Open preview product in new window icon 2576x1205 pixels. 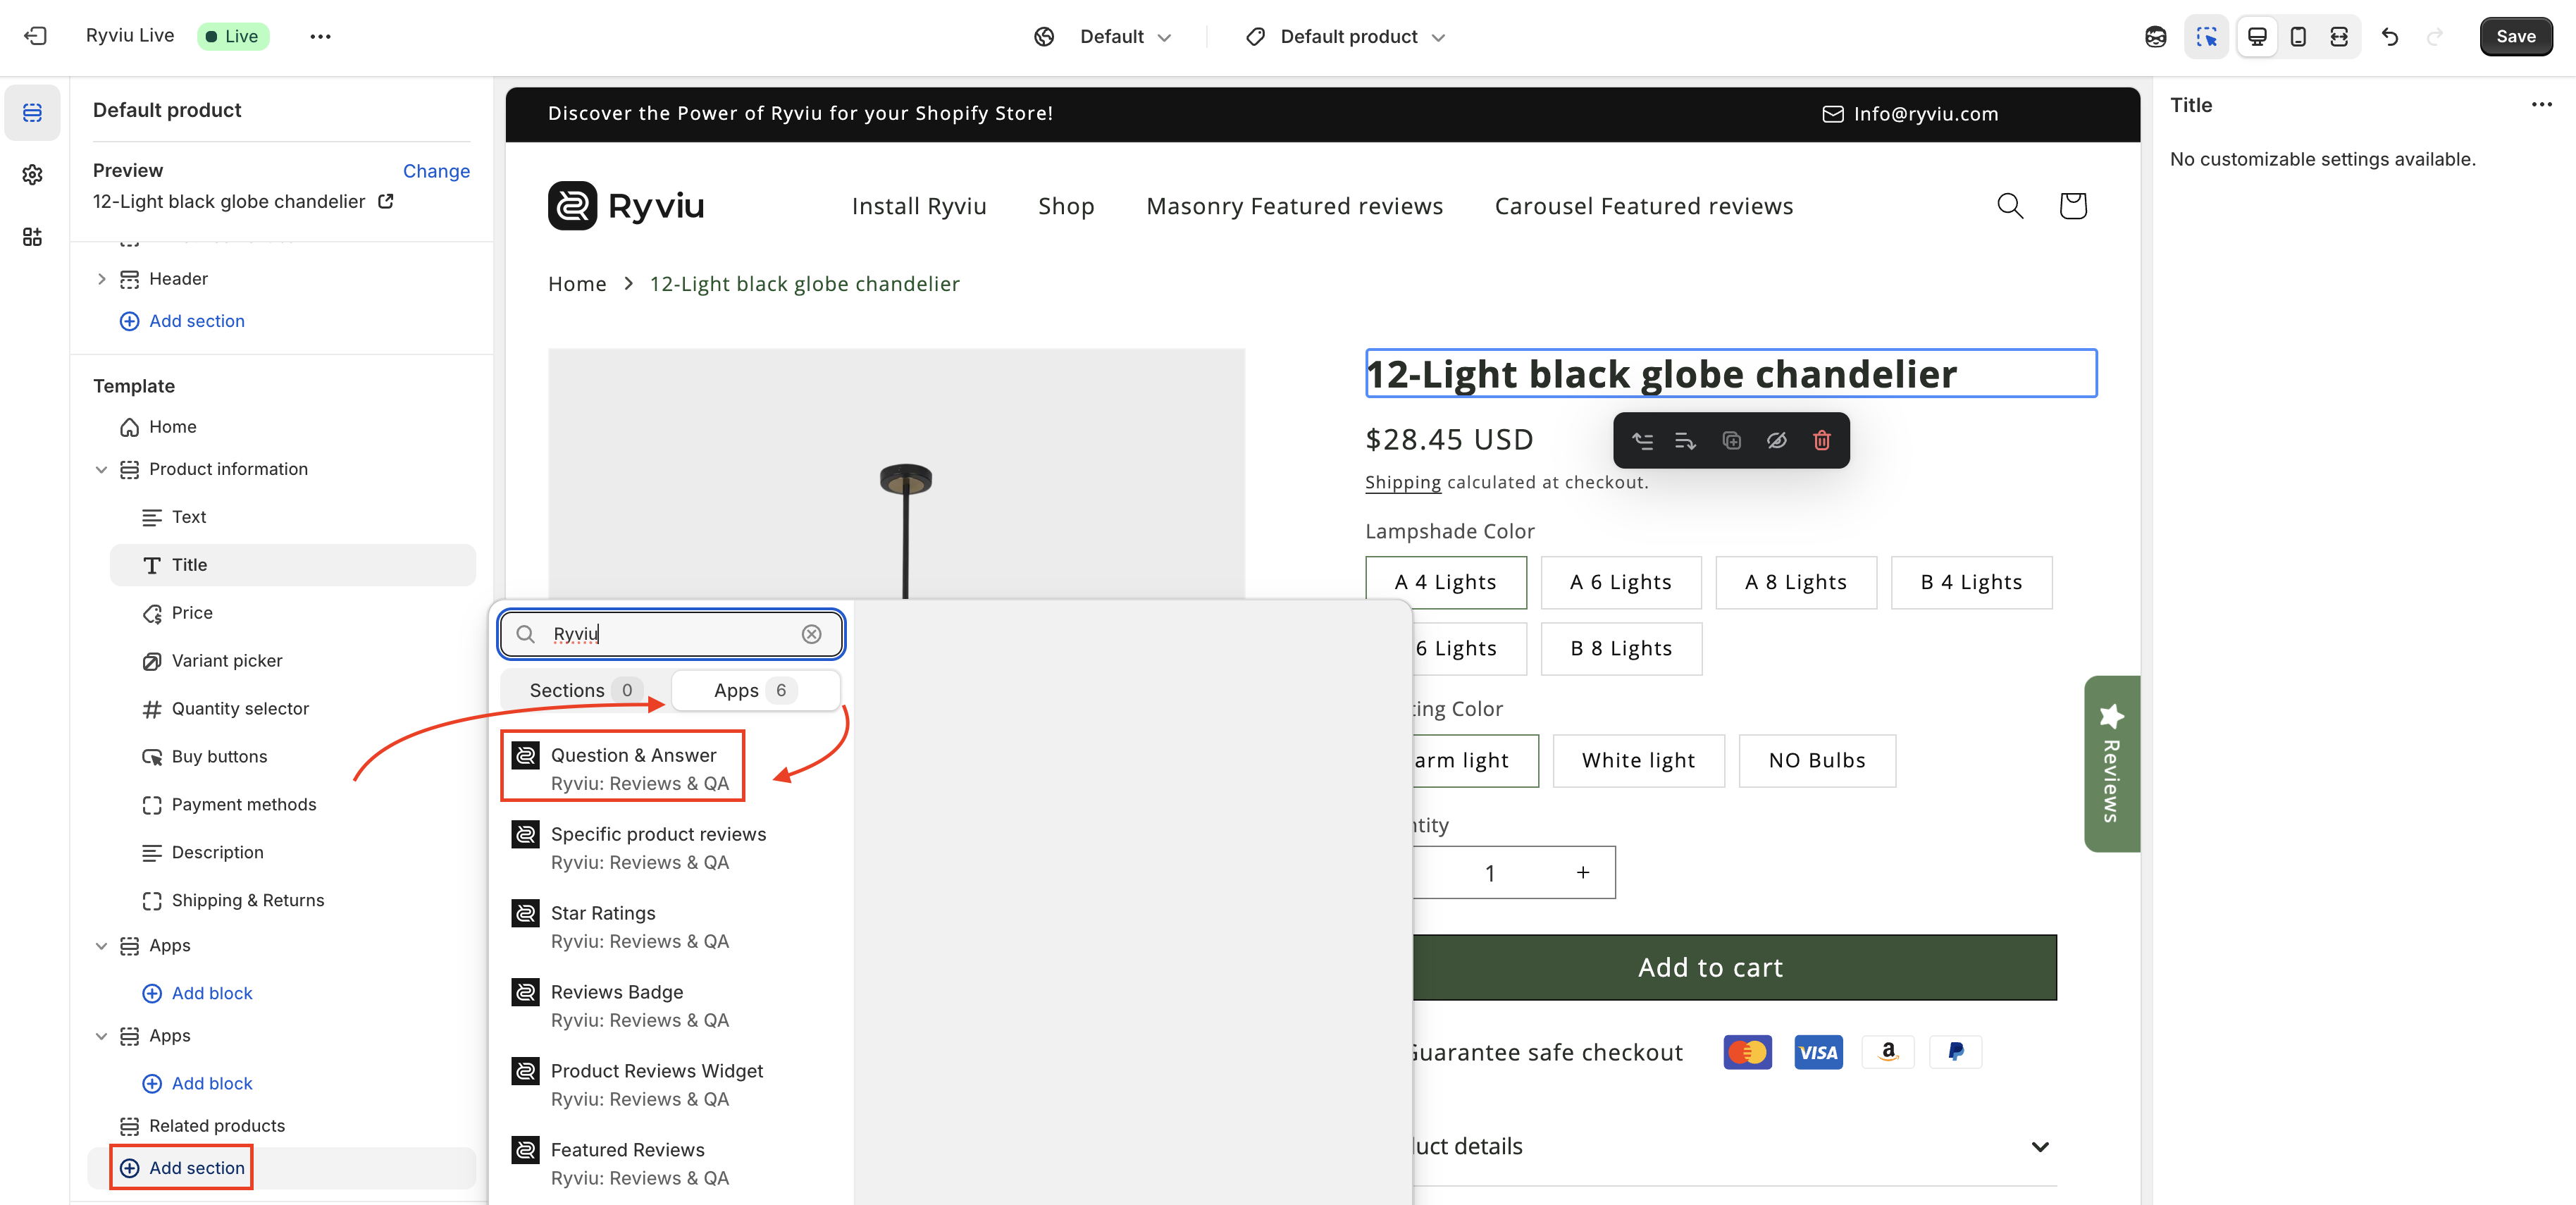(x=386, y=201)
